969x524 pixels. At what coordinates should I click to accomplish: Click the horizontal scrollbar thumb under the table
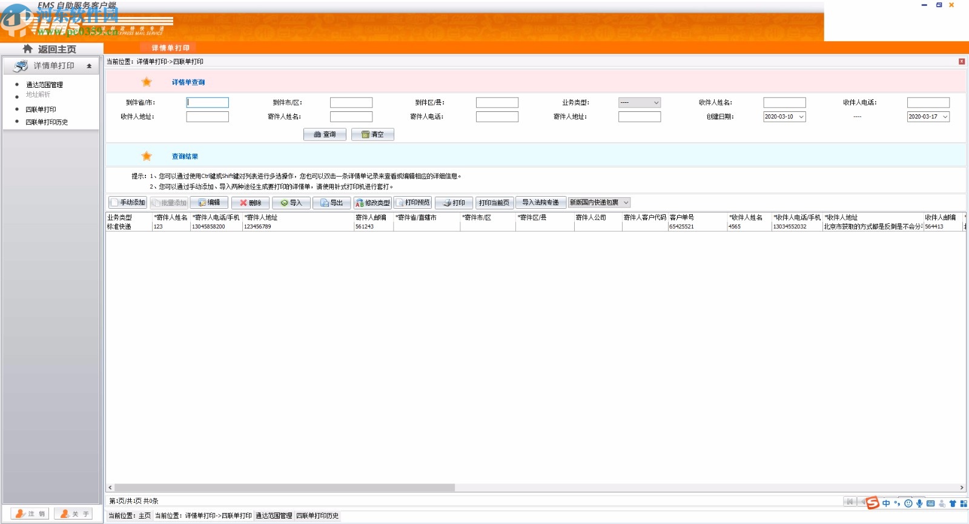[284, 488]
